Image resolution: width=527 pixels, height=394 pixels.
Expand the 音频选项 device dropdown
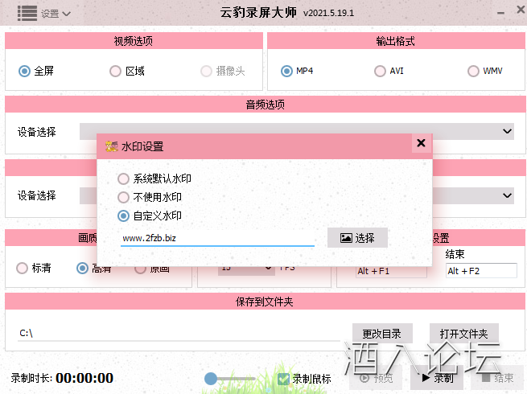507,131
